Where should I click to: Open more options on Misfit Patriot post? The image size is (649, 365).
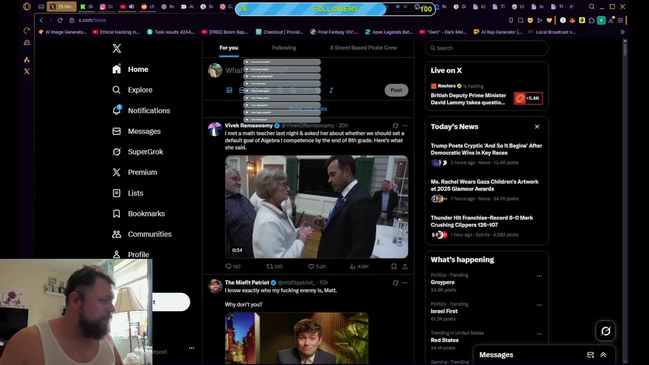pos(405,282)
